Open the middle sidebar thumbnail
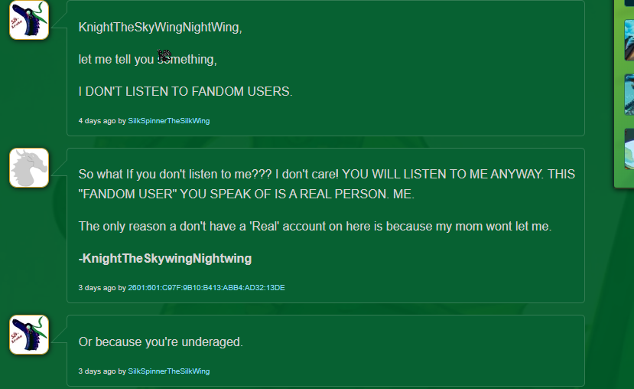 coord(629,94)
